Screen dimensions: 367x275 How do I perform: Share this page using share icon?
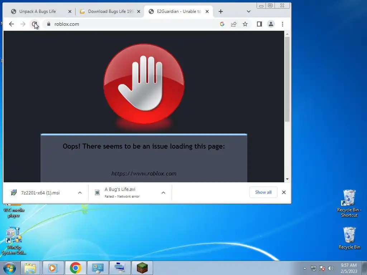pyautogui.click(x=234, y=24)
